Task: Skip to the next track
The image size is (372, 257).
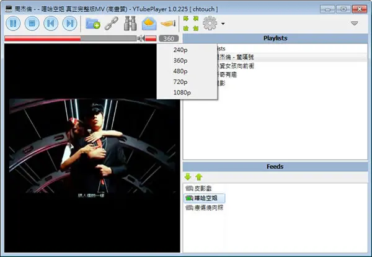Action: click(x=69, y=23)
